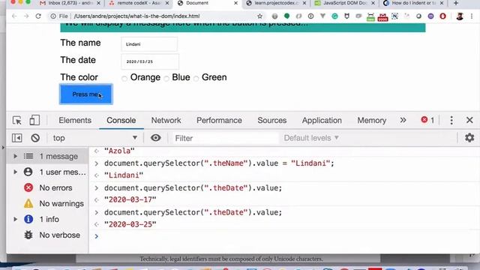480x270 pixels.
Task: Clear console with the ban icon
Action: [x=35, y=138]
